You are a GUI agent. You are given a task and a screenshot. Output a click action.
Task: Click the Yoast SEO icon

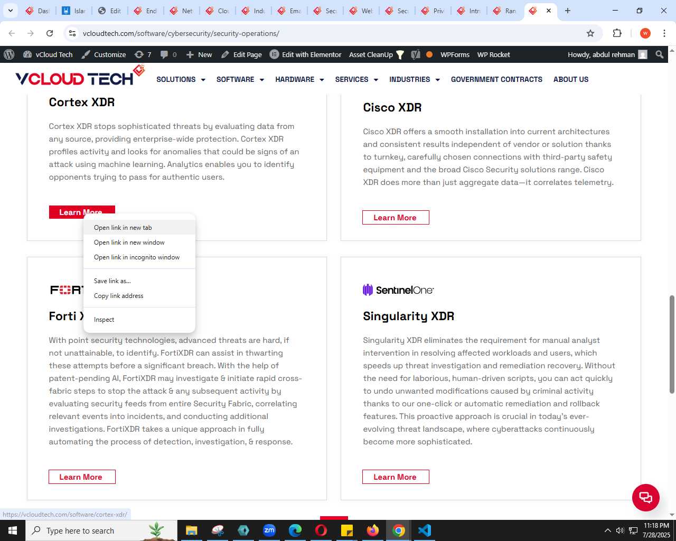click(x=416, y=54)
